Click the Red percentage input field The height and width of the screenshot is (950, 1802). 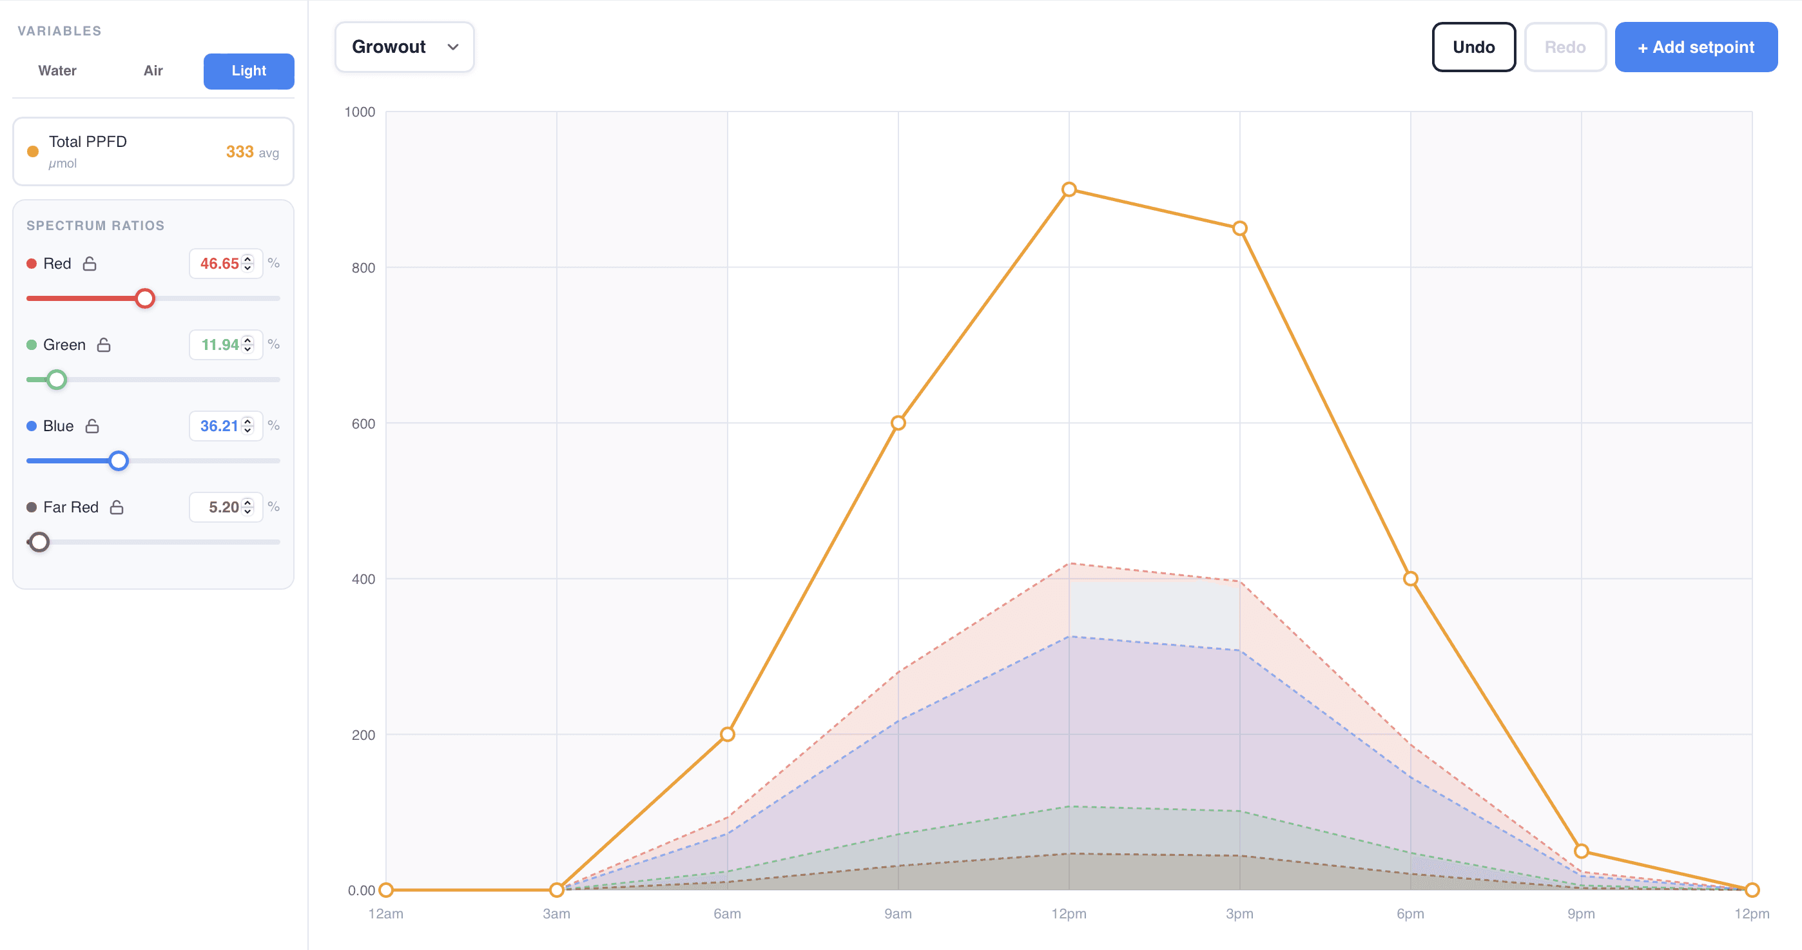tap(218, 264)
